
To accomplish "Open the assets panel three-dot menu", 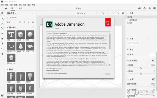I will pos(33,13).
